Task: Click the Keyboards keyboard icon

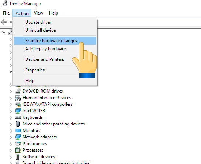Action: [x=18, y=117]
